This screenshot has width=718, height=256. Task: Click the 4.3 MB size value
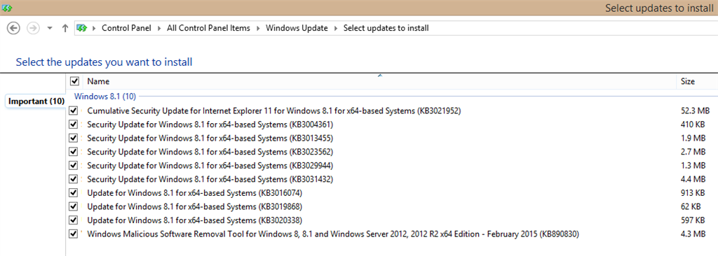(693, 234)
